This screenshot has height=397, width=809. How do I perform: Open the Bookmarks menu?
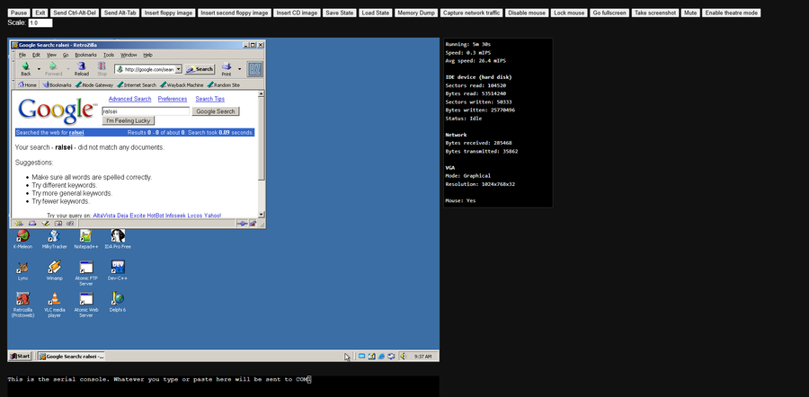(85, 55)
